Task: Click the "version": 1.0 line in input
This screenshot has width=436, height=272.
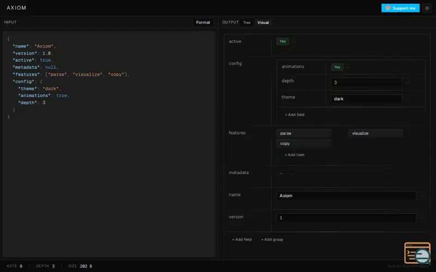Action: tap(33, 53)
